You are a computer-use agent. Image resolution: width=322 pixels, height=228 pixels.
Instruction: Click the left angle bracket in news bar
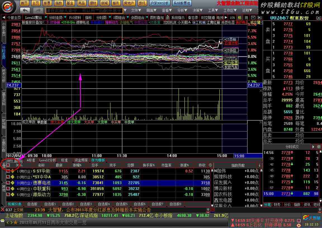pos(8,222)
